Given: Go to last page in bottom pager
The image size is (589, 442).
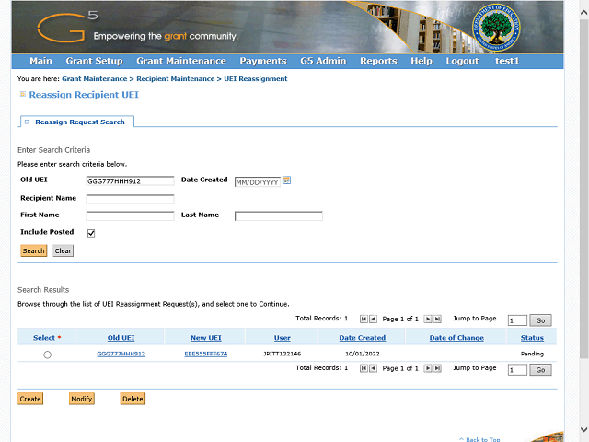Looking at the screenshot, I should (x=437, y=368).
